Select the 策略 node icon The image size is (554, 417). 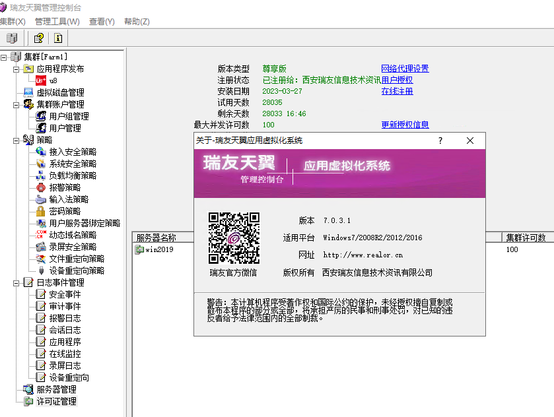[x=28, y=140]
